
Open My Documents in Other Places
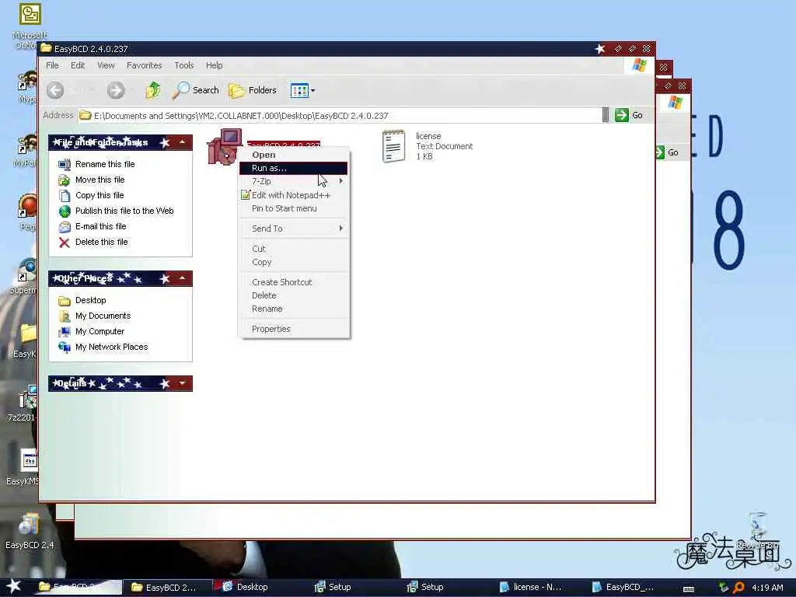103,316
